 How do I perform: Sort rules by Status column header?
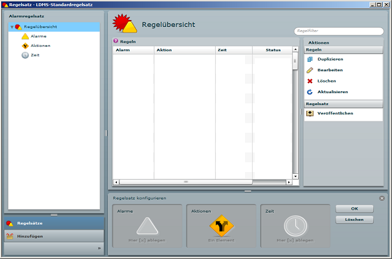(x=273, y=50)
